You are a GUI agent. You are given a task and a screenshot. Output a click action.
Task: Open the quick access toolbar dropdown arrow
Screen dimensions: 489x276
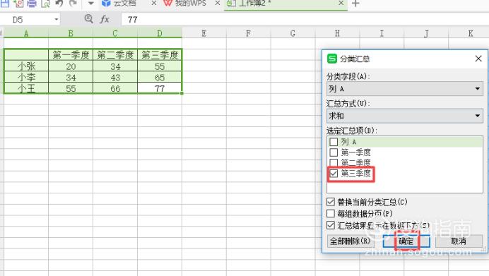(x=90, y=4)
